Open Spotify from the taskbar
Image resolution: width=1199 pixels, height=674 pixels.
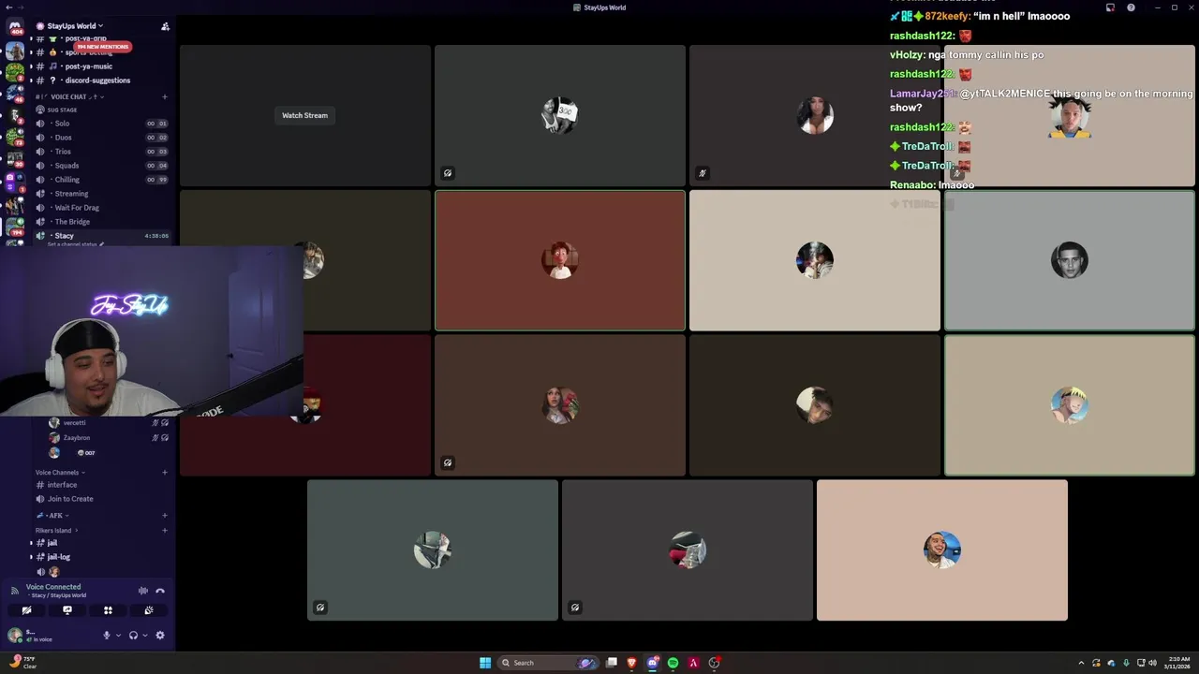pyautogui.click(x=673, y=663)
